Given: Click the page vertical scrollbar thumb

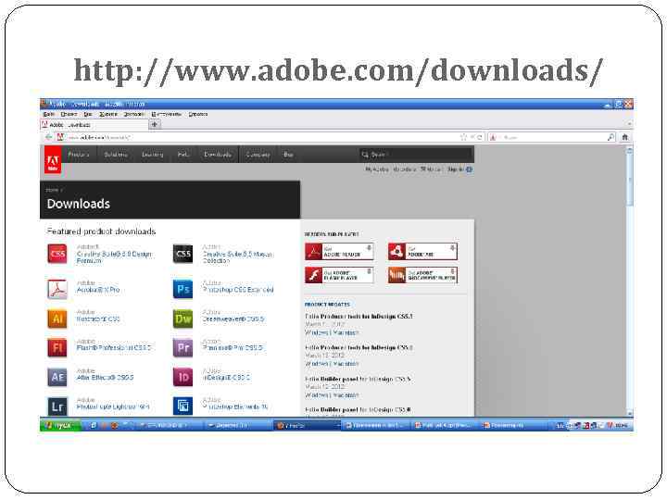Looking at the screenshot, I should [630, 181].
